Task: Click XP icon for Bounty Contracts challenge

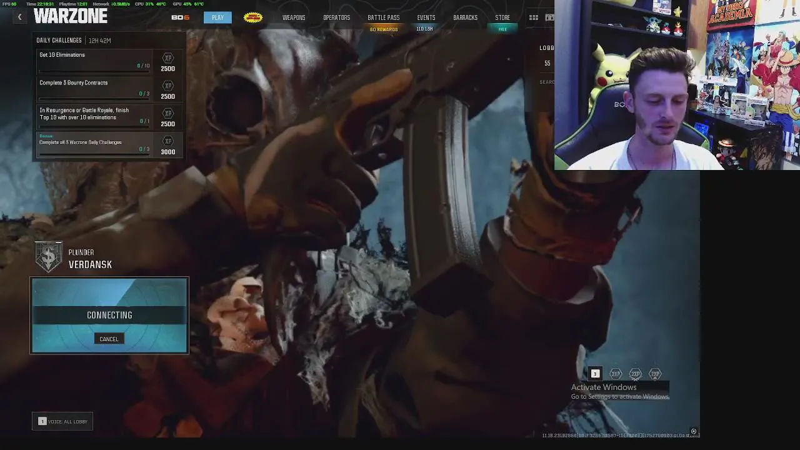Action: [x=167, y=86]
